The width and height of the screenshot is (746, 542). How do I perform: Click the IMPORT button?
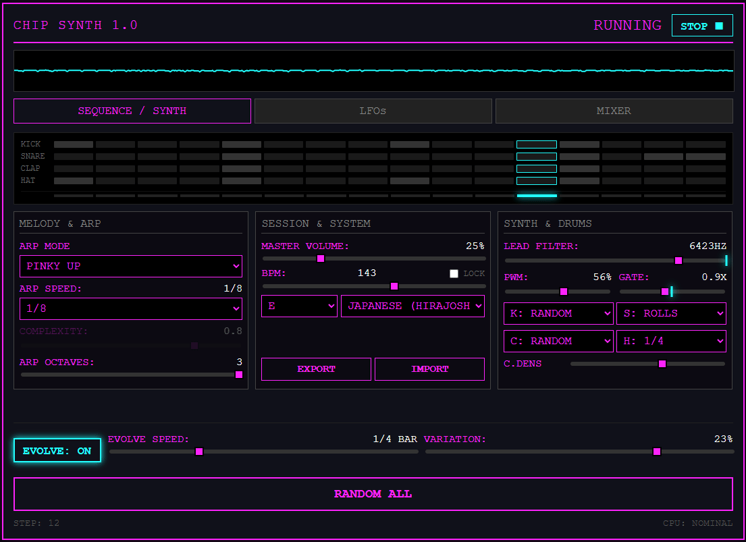click(429, 369)
